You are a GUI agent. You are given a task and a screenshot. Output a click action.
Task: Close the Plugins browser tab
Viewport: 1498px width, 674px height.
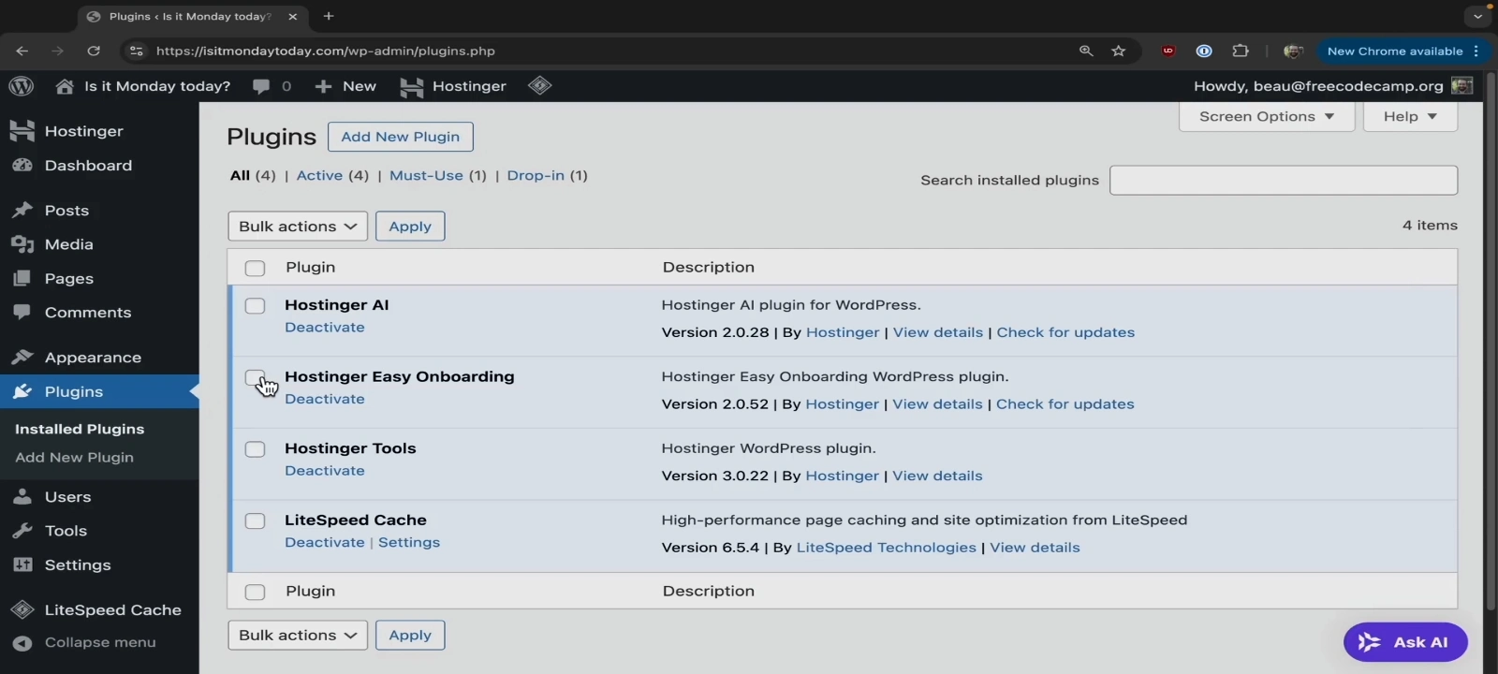(x=292, y=16)
